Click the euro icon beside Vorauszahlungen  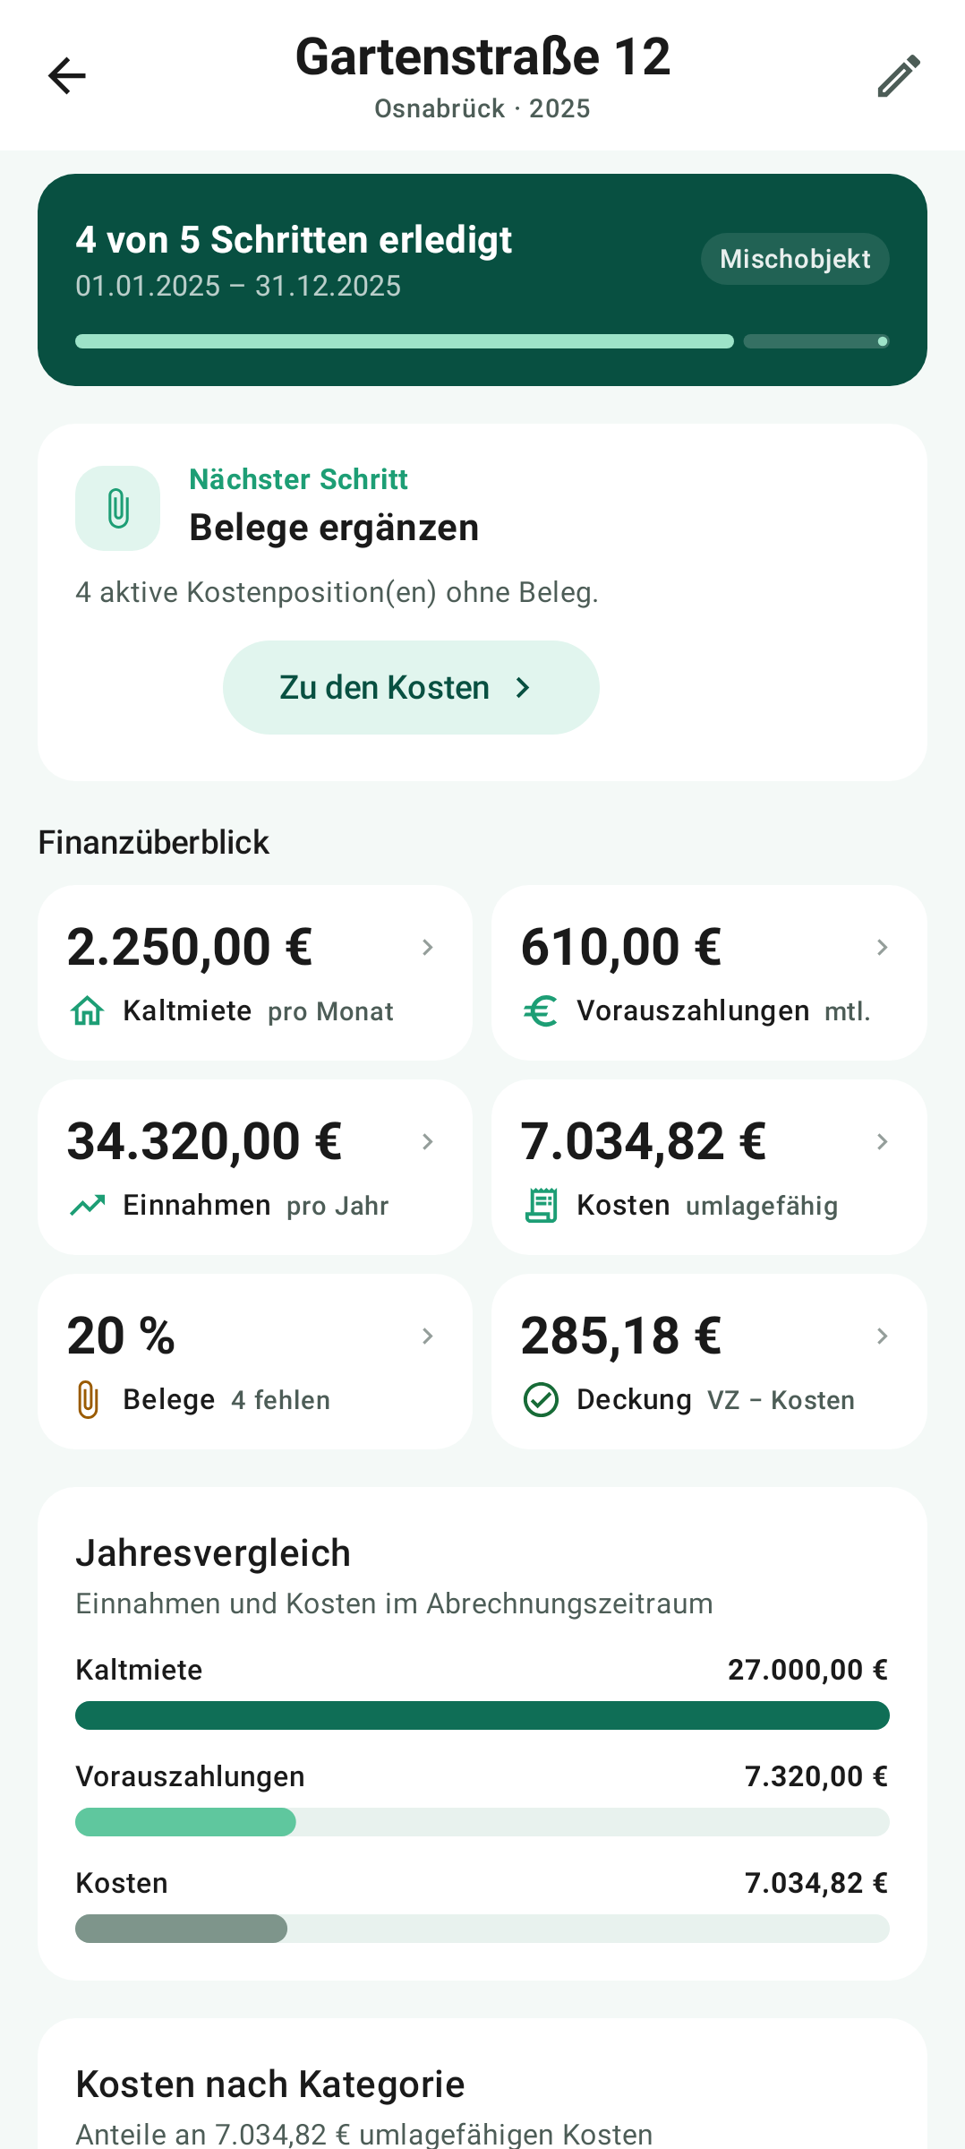[541, 1010]
